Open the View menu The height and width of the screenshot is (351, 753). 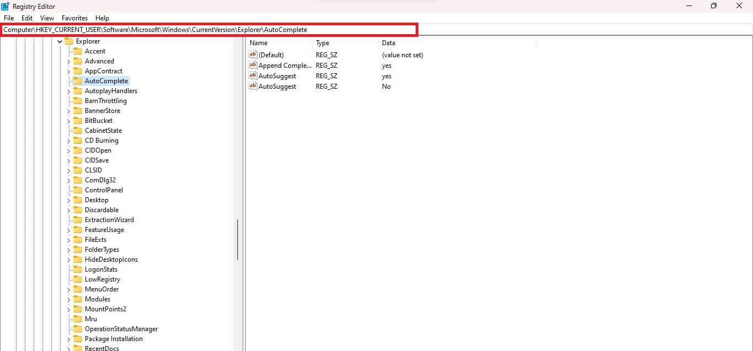[47, 18]
